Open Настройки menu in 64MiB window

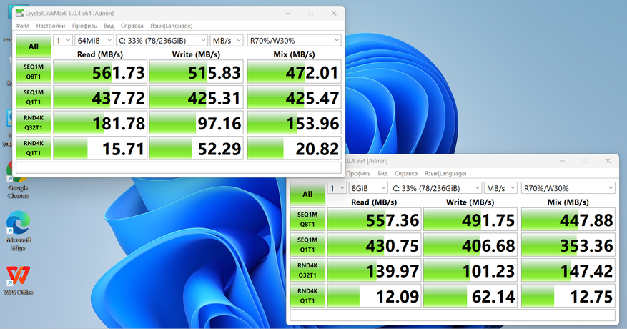tap(50, 26)
